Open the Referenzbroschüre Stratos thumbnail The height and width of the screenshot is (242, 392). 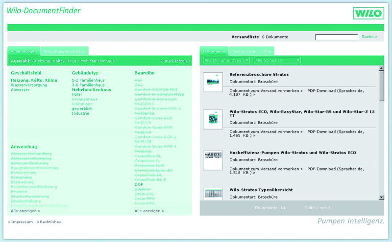[213, 82]
